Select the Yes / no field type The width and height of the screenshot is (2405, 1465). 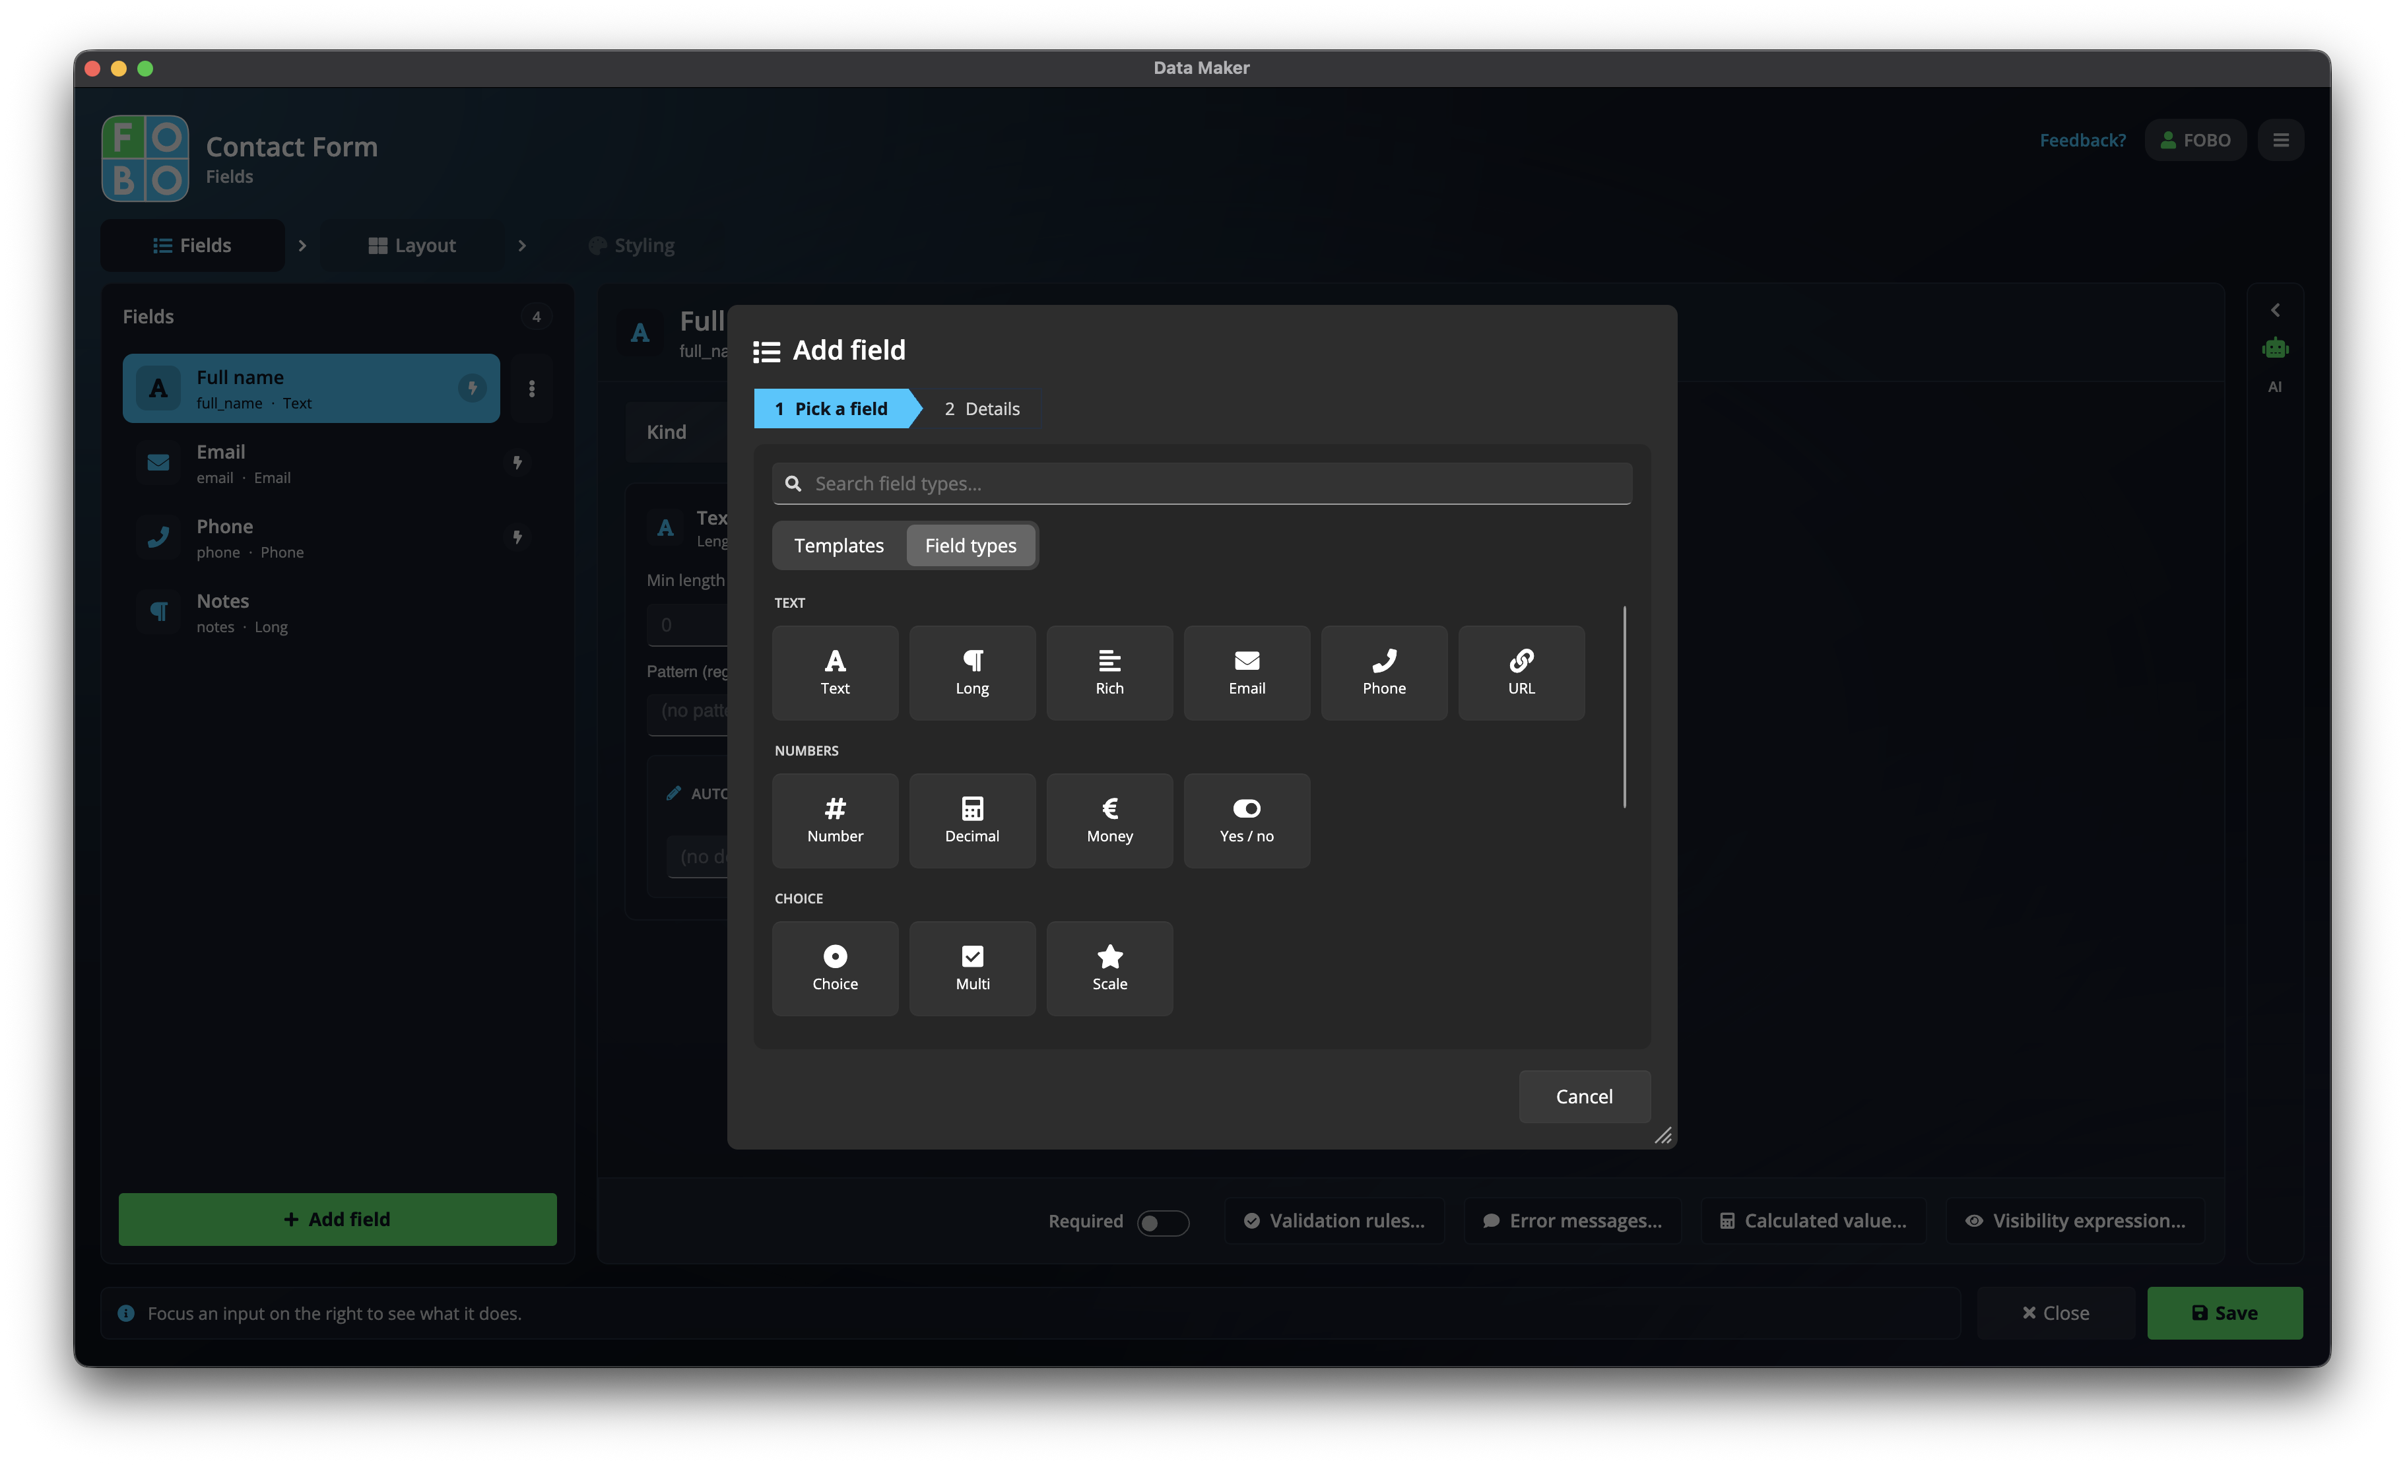tap(1247, 821)
